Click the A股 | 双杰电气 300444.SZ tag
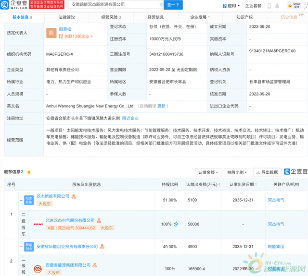 [x=72, y=228]
